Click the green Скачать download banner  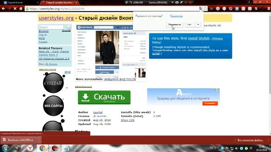click(104, 98)
